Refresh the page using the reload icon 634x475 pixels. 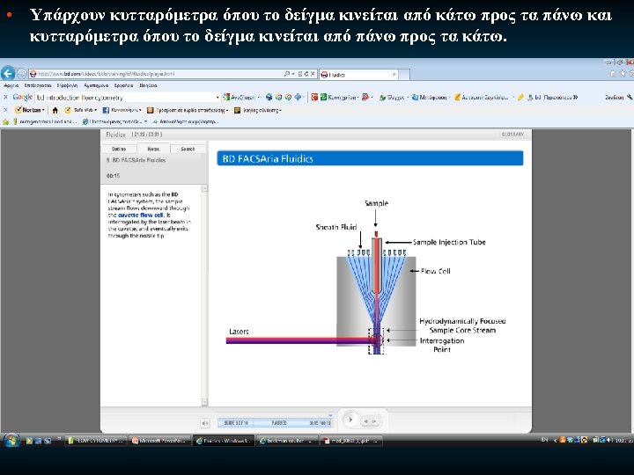click(306, 74)
